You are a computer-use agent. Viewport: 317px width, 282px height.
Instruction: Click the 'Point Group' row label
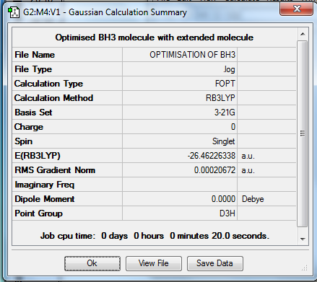[x=39, y=213]
